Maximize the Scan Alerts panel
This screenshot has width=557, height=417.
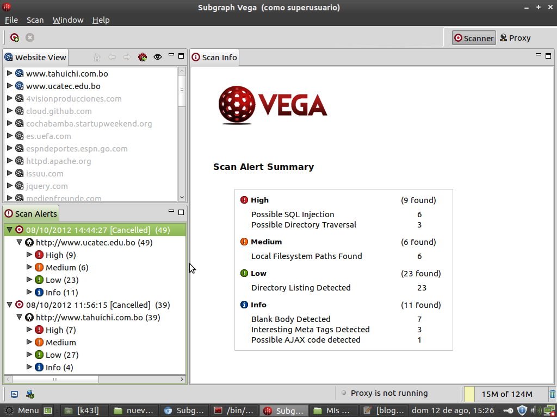[x=181, y=212]
